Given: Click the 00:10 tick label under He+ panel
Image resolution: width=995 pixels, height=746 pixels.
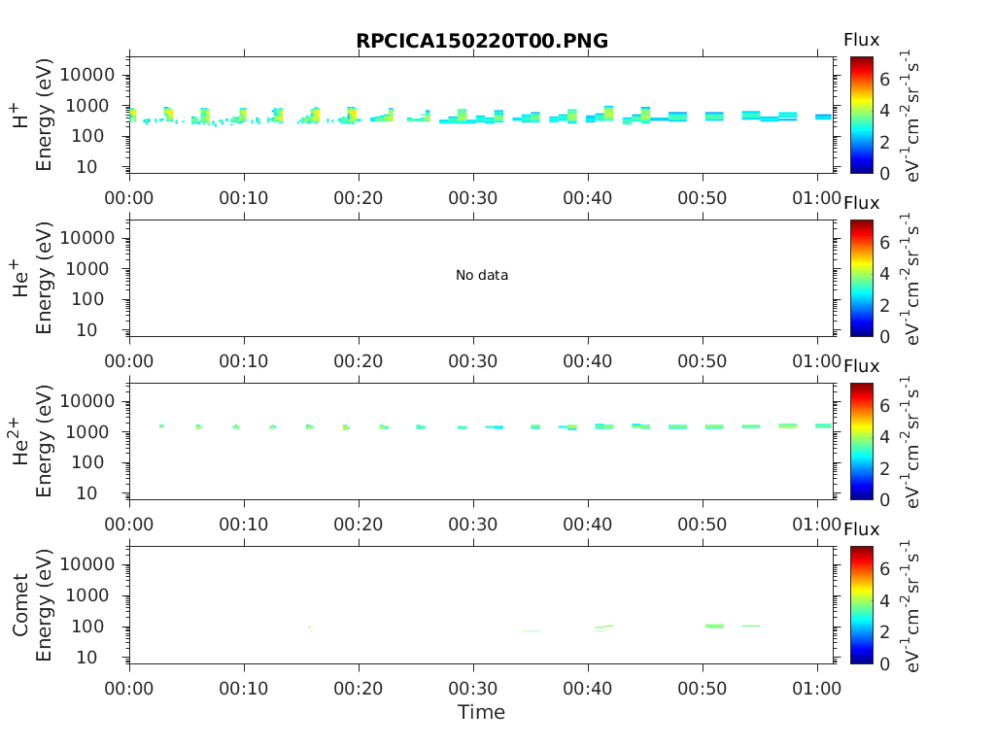Looking at the screenshot, I should coord(244,361).
